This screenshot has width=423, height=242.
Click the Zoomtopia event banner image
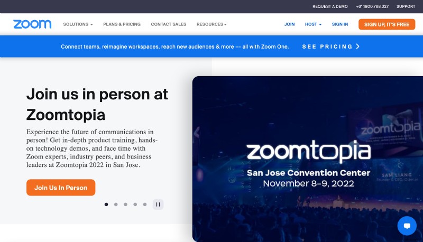pyautogui.click(x=308, y=159)
